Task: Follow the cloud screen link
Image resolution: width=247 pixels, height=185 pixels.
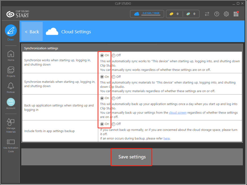Action: tap(177, 113)
